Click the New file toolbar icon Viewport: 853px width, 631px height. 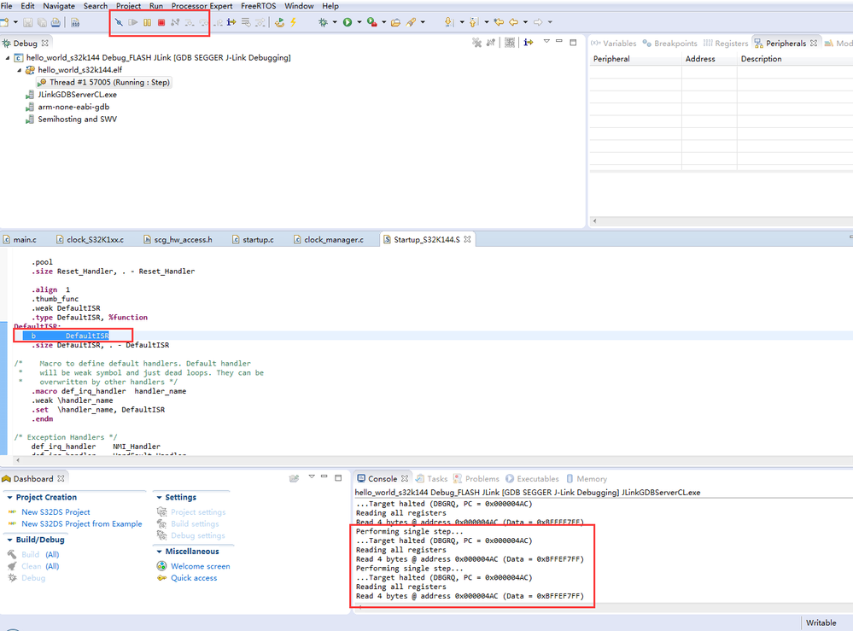click(4, 22)
